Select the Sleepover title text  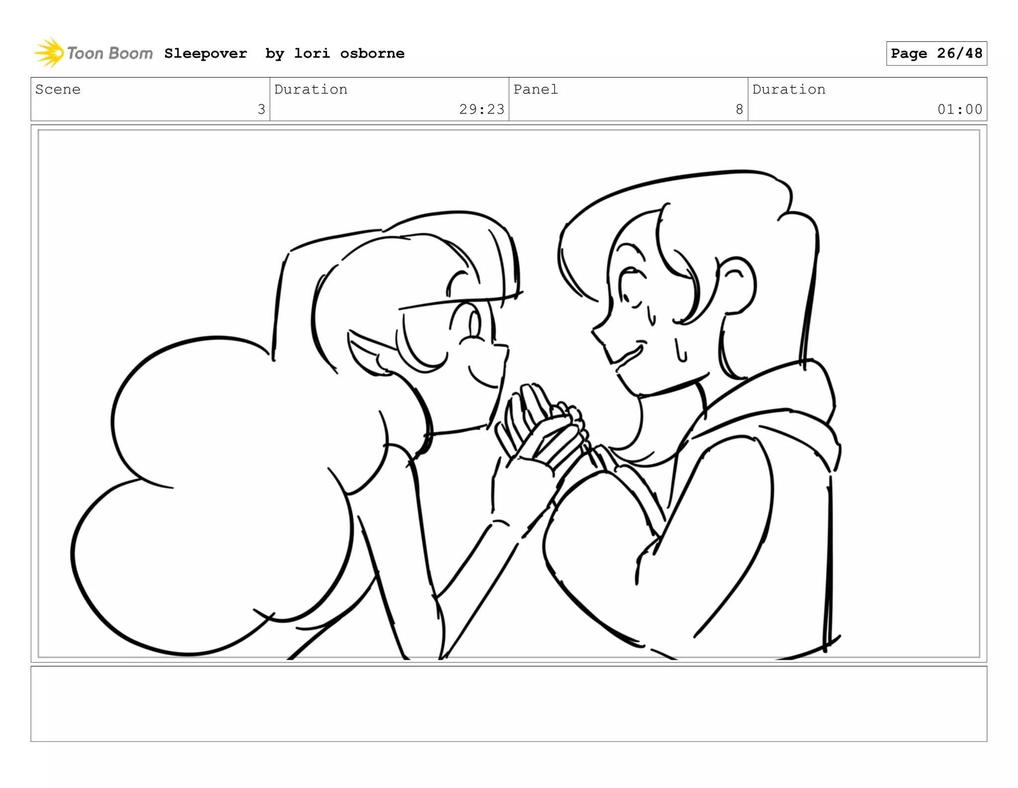pos(205,54)
